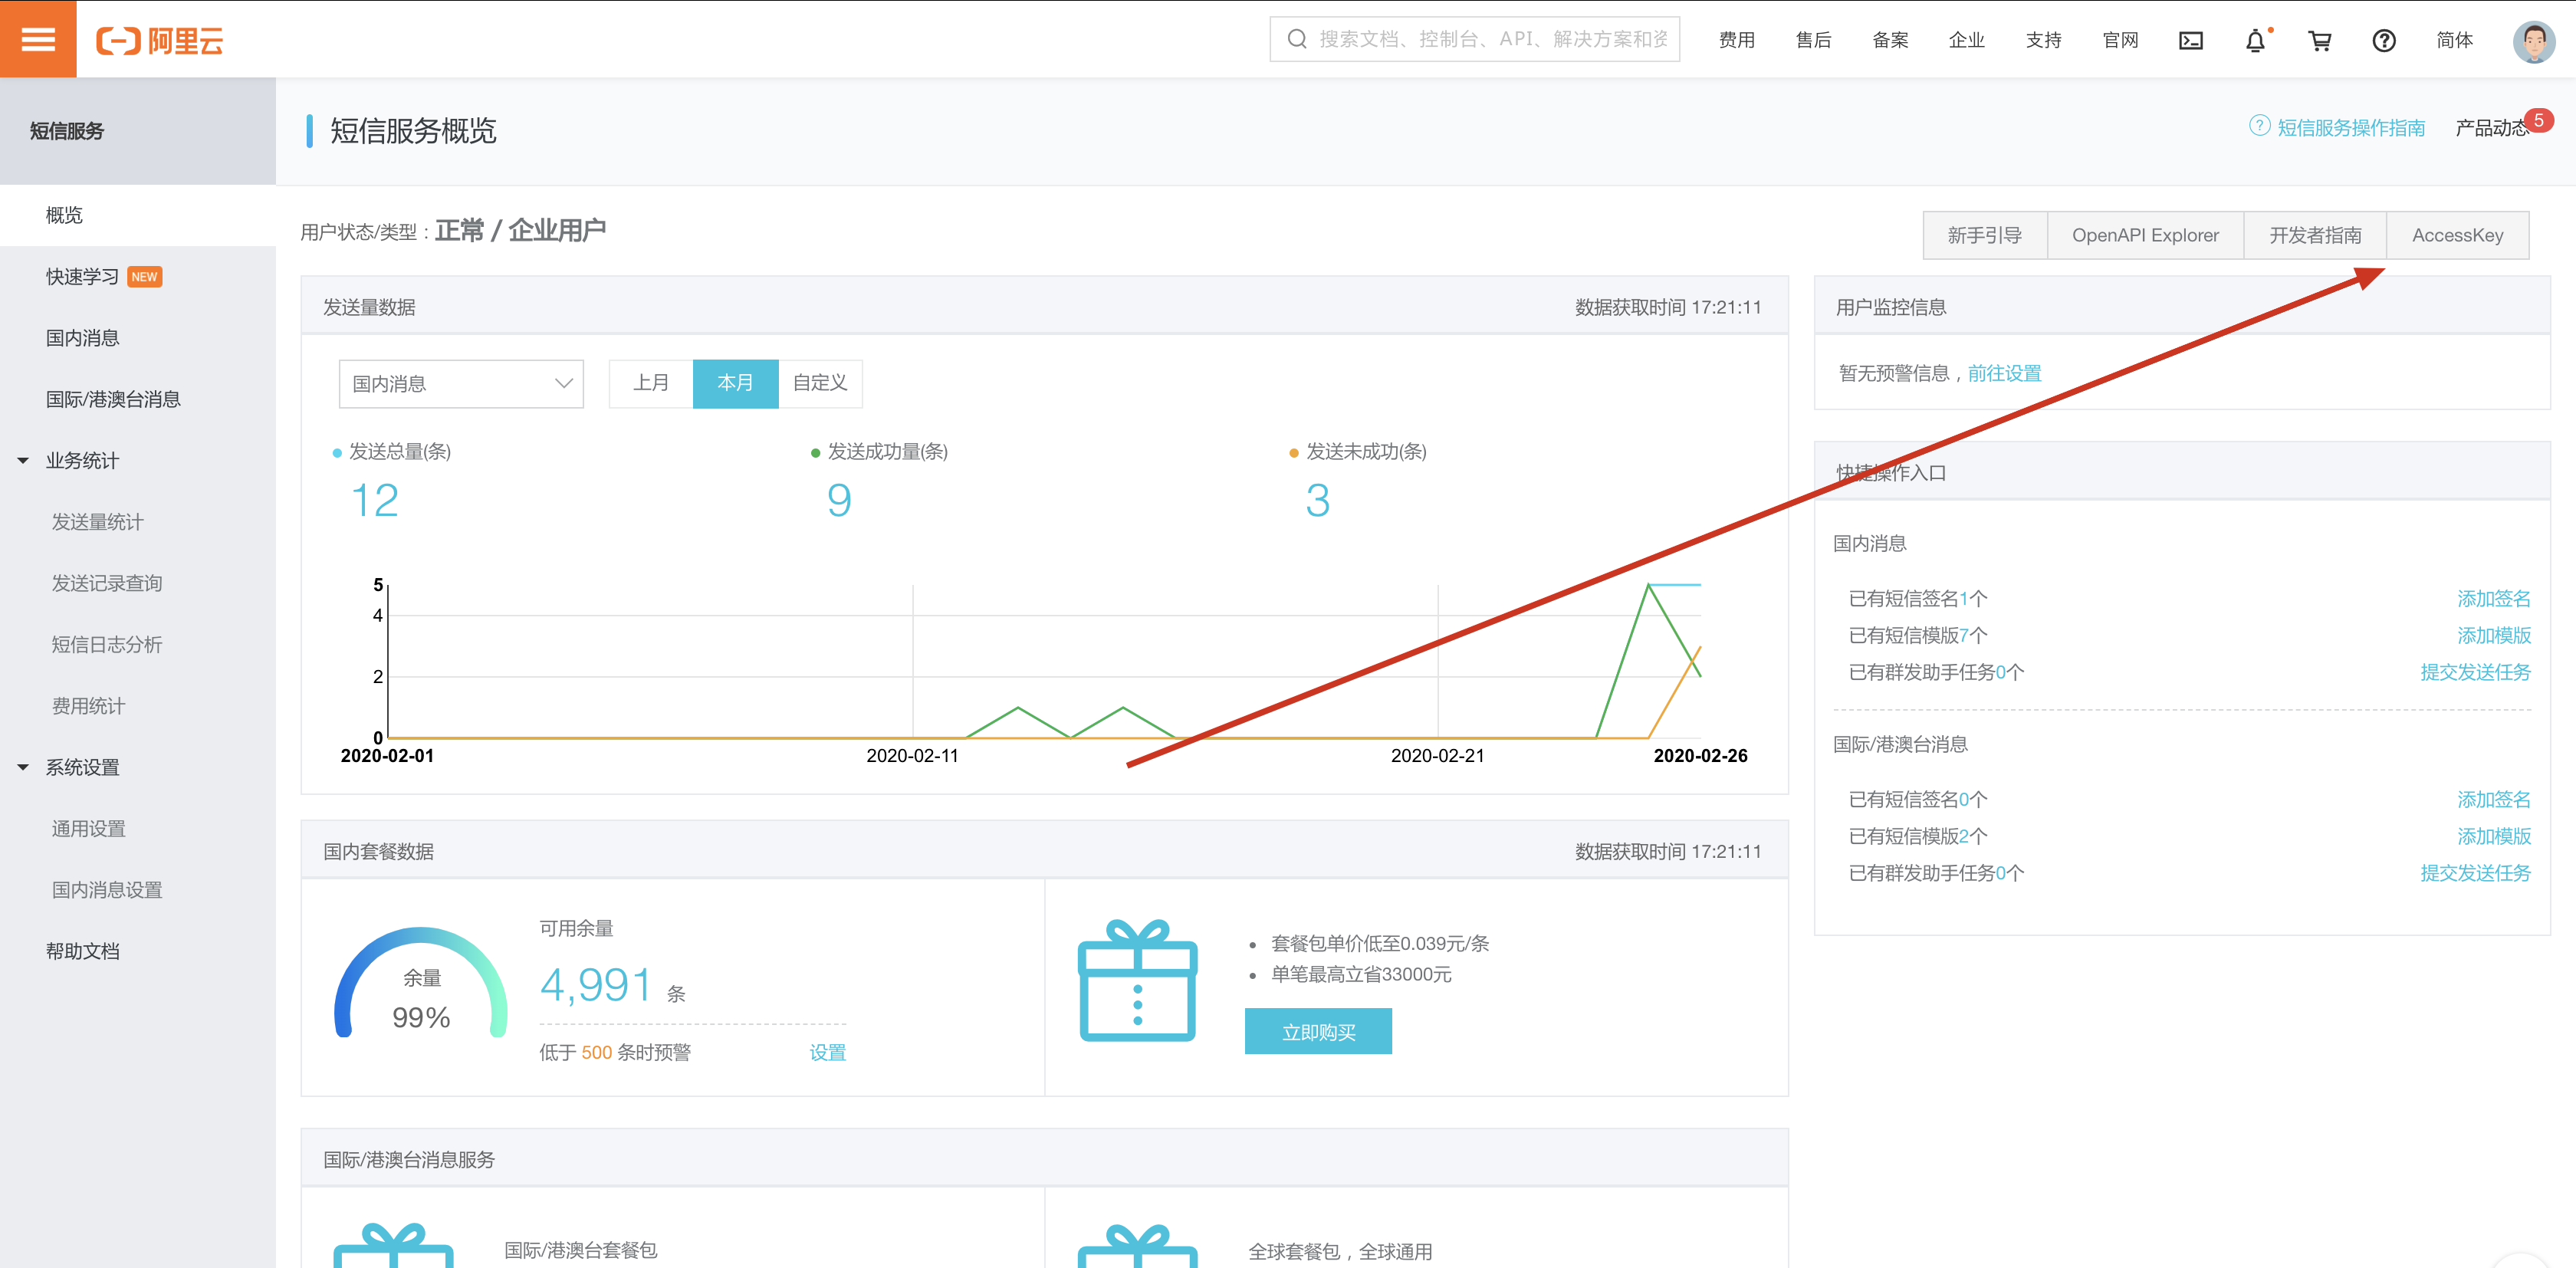Open the AccessKey tab

coord(2457,235)
